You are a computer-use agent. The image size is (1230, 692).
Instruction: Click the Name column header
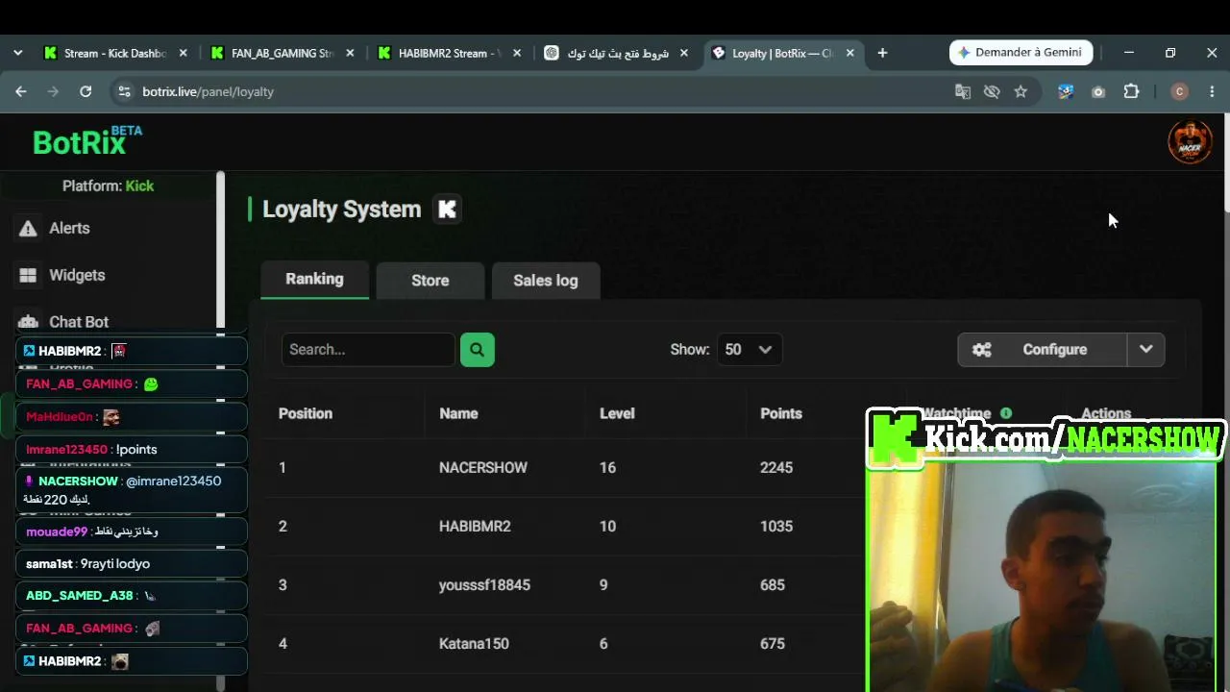point(458,413)
